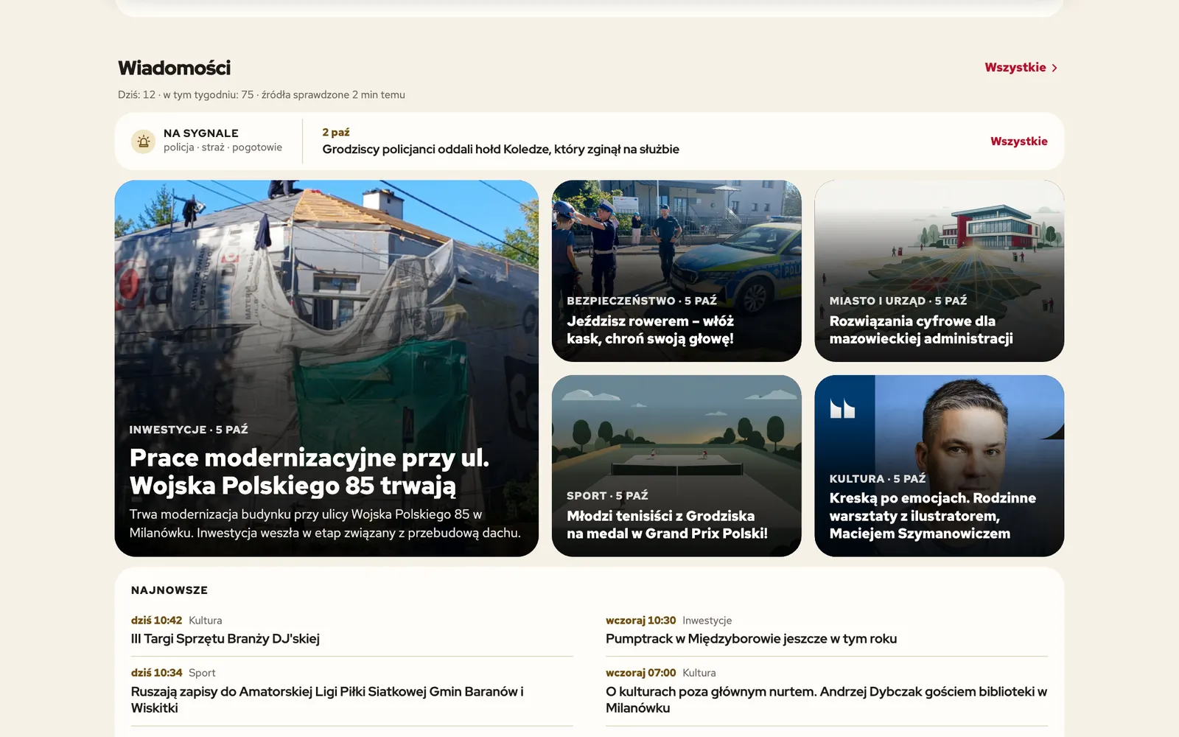The width and height of the screenshot is (1179, 737).
Task: Open O kulturach poza głównym nurtem article
Action: [x=826, y=699]
